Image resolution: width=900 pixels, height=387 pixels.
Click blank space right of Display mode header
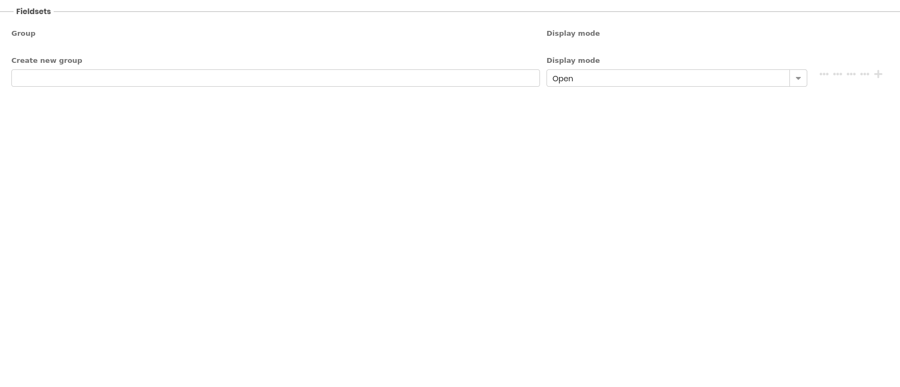click(732, 33)
